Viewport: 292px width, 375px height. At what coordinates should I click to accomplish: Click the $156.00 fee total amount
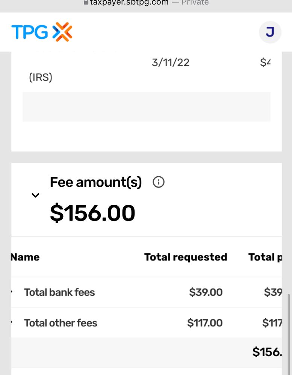(x=92, y=213)
